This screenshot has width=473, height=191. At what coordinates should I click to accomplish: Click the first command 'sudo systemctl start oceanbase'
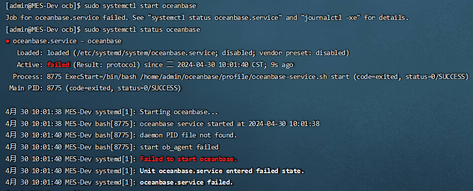(140, 6)
